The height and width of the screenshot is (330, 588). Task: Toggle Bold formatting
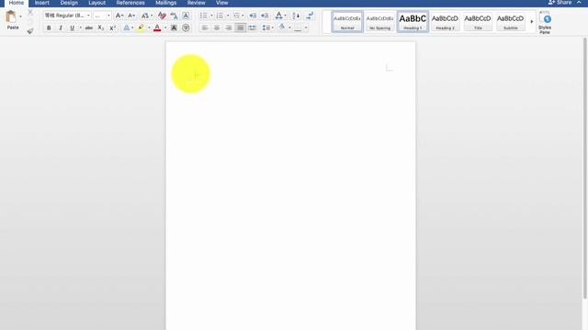point(49,28)
